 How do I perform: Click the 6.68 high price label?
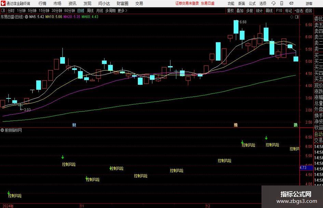243,22
